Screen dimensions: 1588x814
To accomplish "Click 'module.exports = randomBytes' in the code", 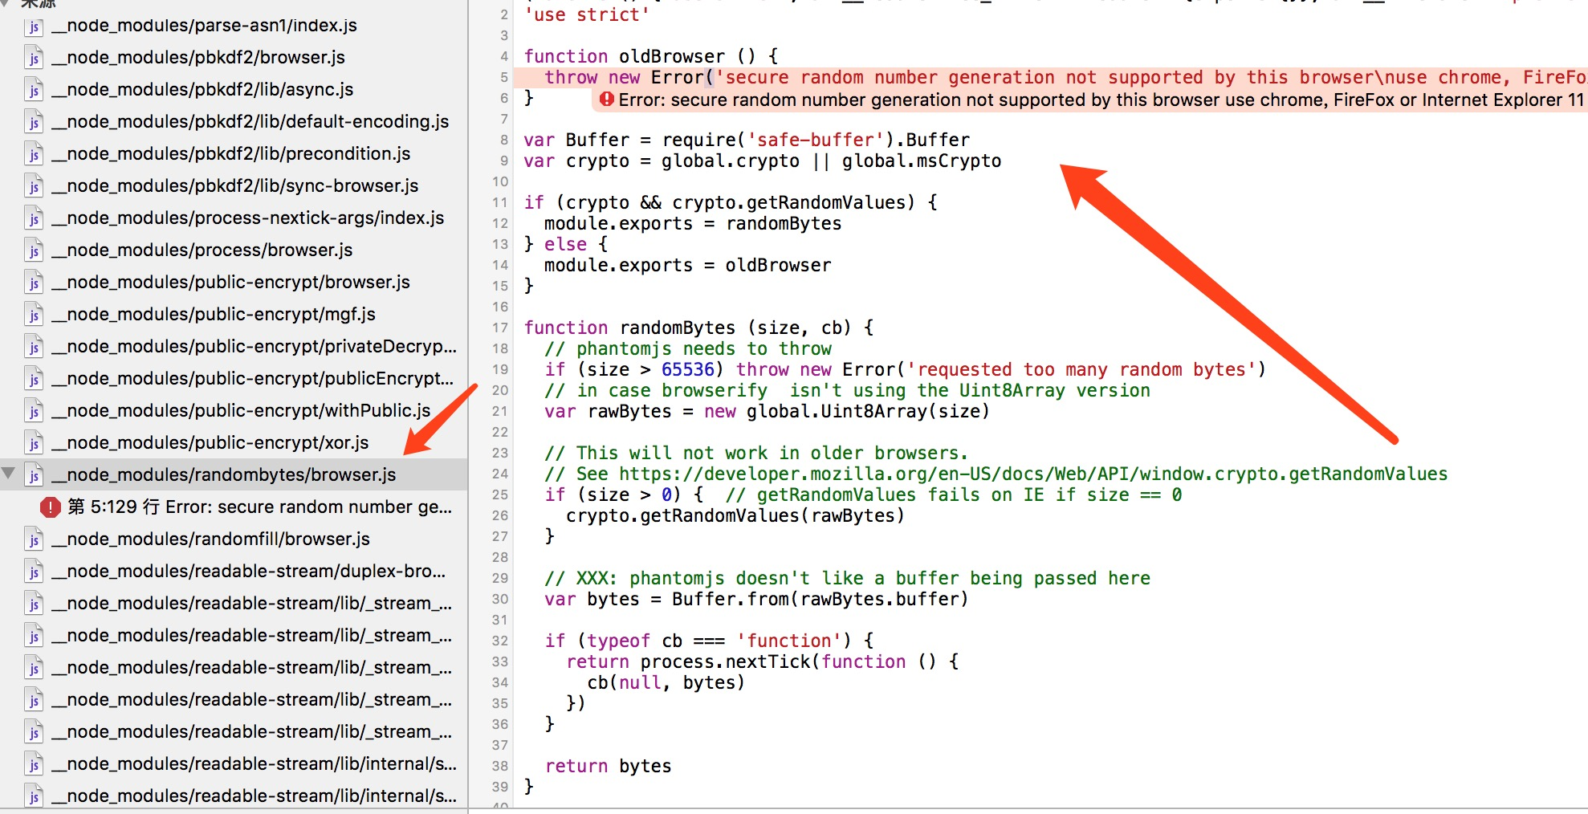I will [693, 223].
